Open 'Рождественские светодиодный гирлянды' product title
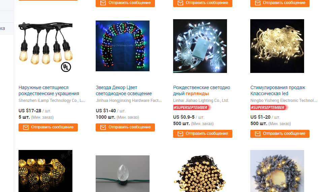The height and width of the screenshot is (192, 323). pos(201,90)
